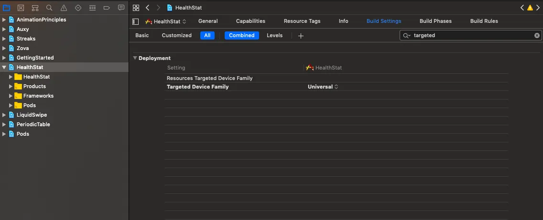
Task: Expand the Products folder
Action: pos(11,86)
